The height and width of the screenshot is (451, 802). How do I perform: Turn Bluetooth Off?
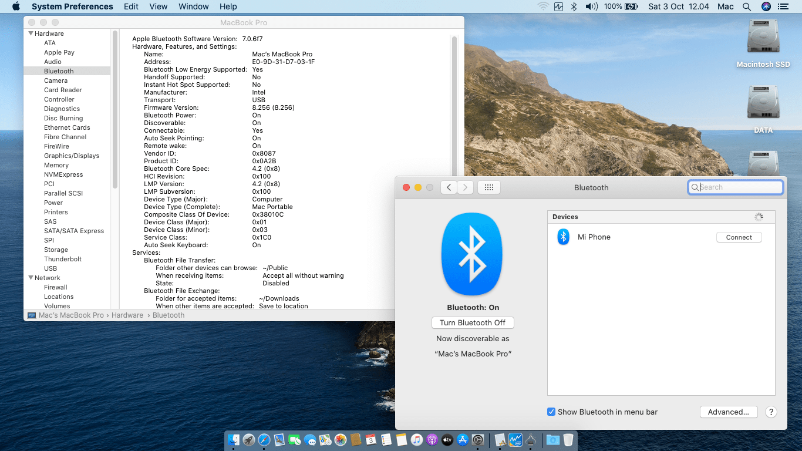point(473,323)
